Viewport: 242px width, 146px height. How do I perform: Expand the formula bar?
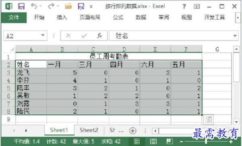pyautogui.click(x=235, y=36)
